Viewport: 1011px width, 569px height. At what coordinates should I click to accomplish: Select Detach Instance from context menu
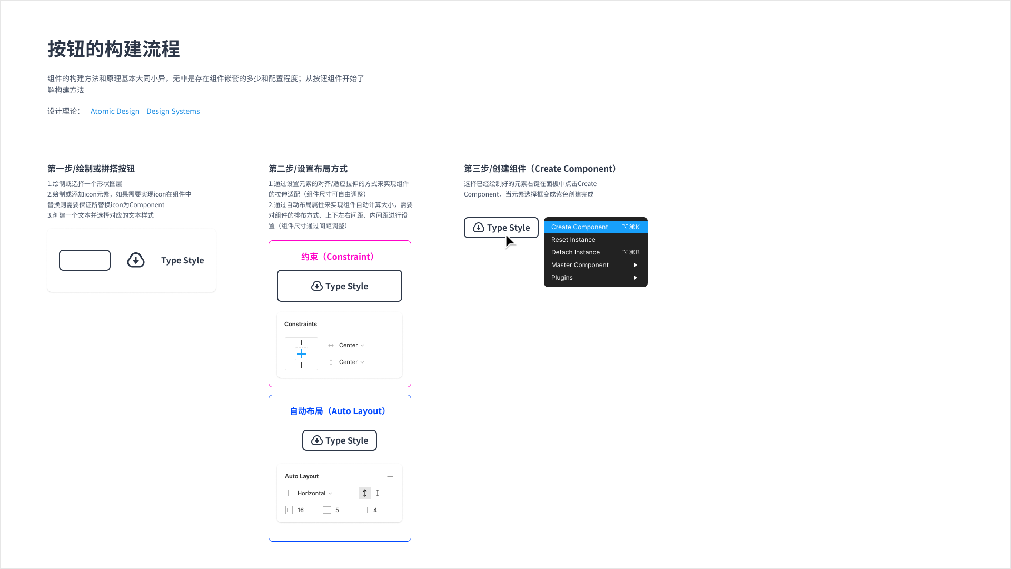[595, 252]
